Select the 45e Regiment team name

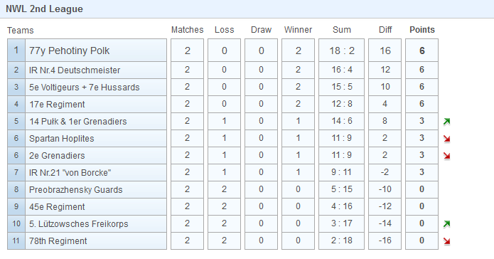tap(57, 207)
